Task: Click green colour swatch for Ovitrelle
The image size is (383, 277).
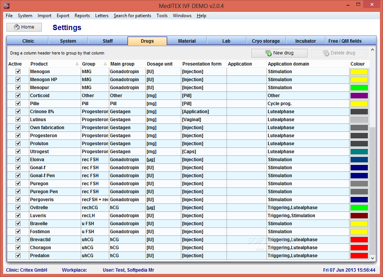Action: point(359,207)
